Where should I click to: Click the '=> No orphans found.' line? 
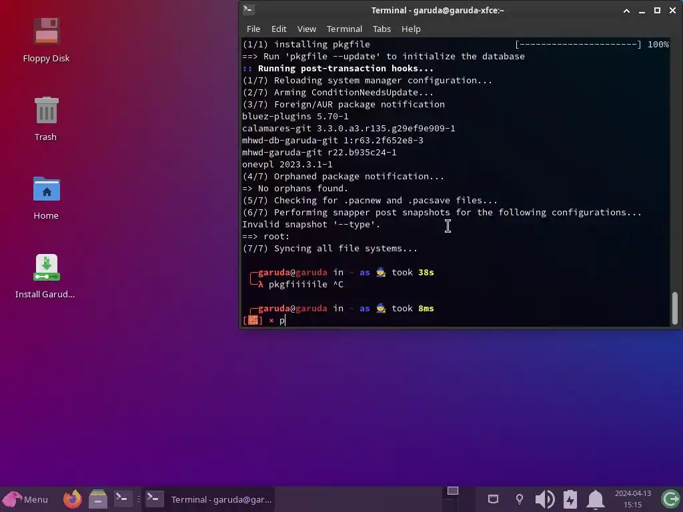coord(295,189)
